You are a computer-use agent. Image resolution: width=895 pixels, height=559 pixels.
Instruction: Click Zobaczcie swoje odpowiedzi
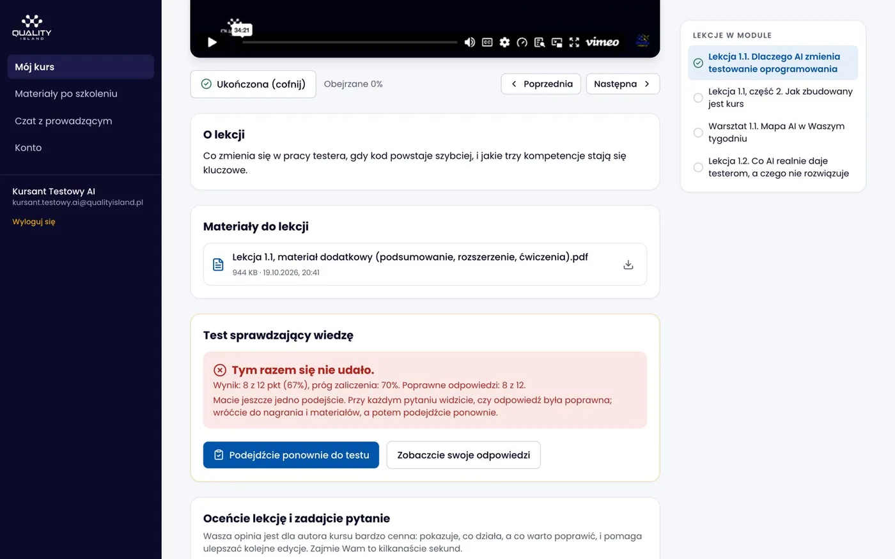463,455
